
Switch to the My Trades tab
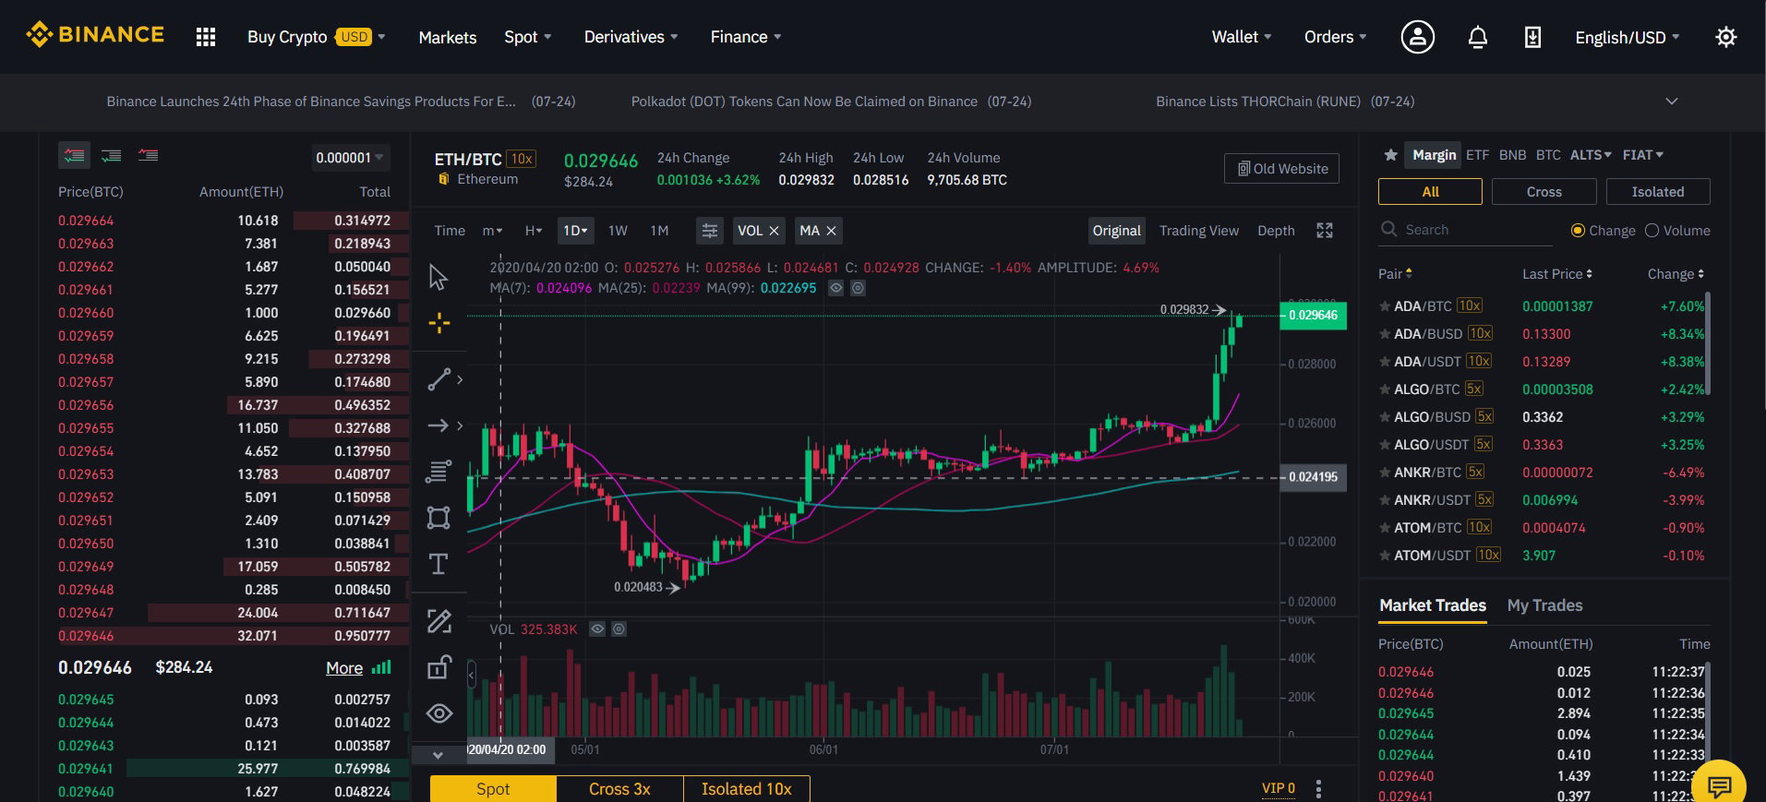(1544, 605)
